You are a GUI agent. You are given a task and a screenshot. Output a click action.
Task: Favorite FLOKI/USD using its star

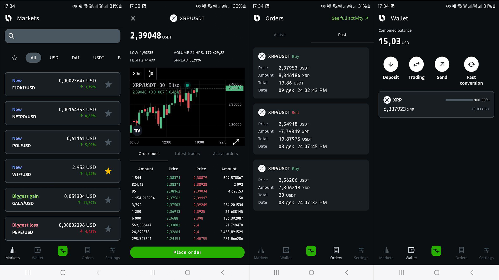click(108, 84)
